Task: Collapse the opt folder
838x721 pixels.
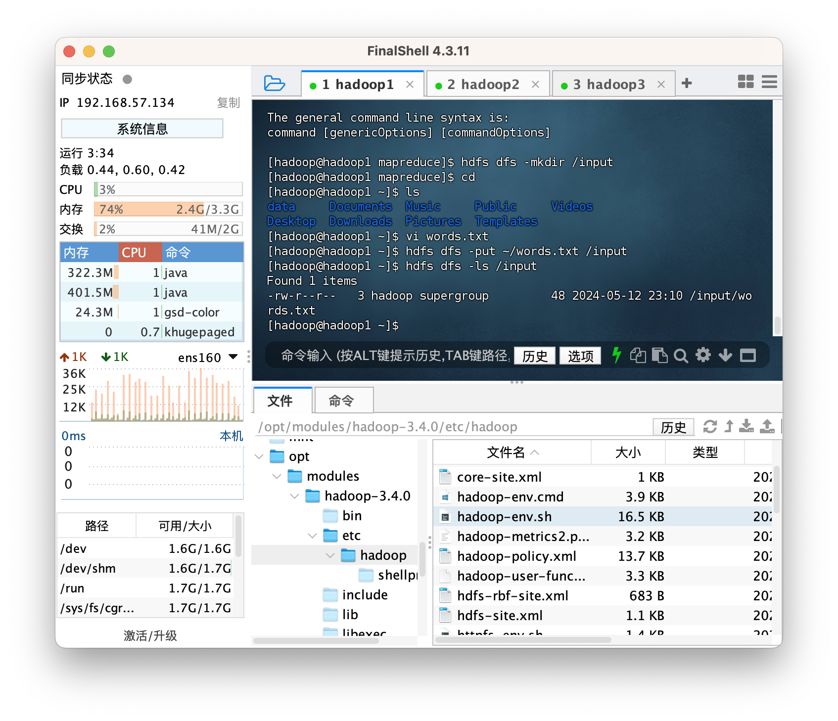Action: click(x=259, y=456)
